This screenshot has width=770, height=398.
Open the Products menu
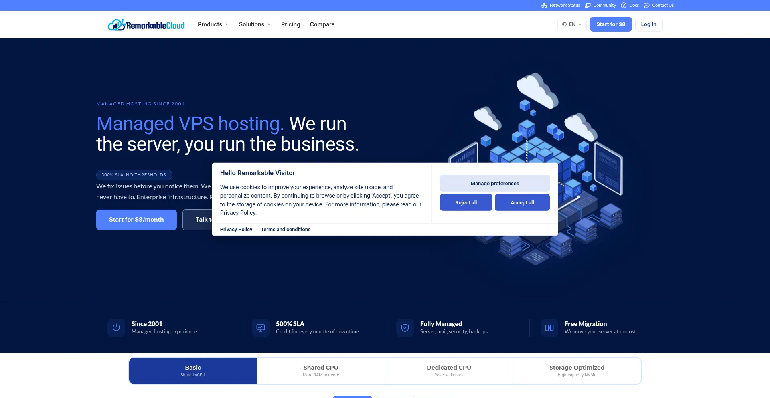pos(213,24)
